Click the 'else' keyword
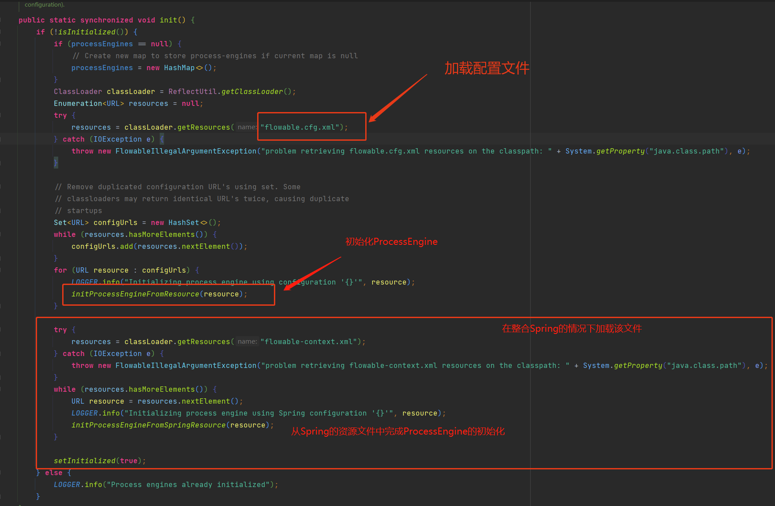775x506 pixels. [x=53, y=473]
